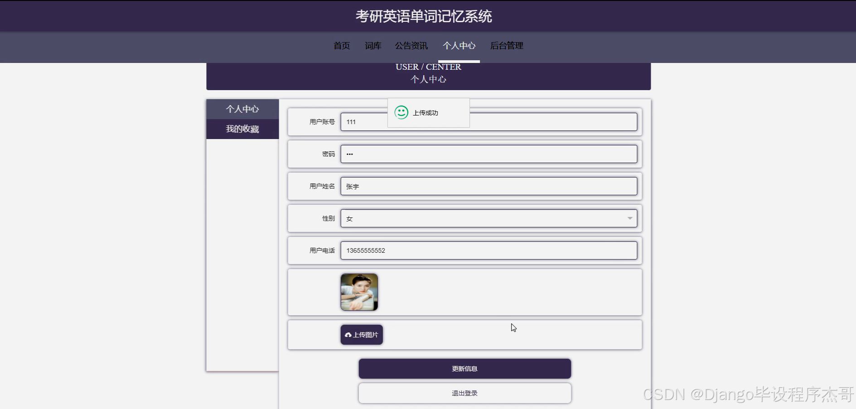Viewport: 856px width, 409px height.
Task: Open the 首页 navigation tab
Action: coord(342,46)
